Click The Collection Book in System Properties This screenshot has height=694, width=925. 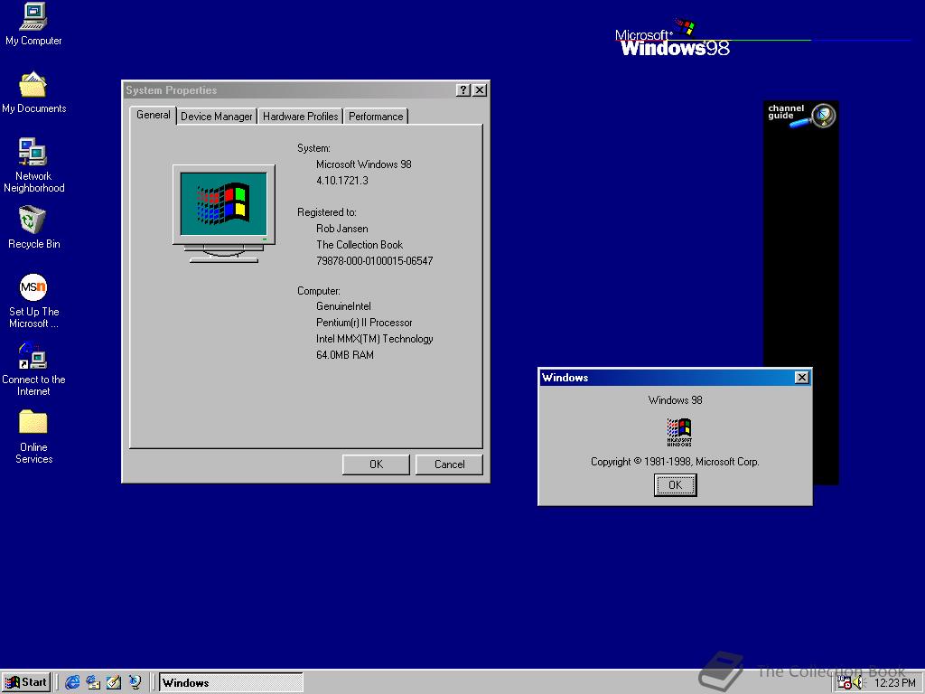(360, 245)
